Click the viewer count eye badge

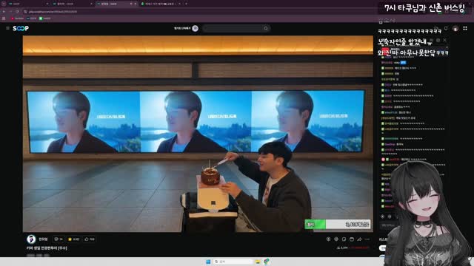[x=58, y=239]
